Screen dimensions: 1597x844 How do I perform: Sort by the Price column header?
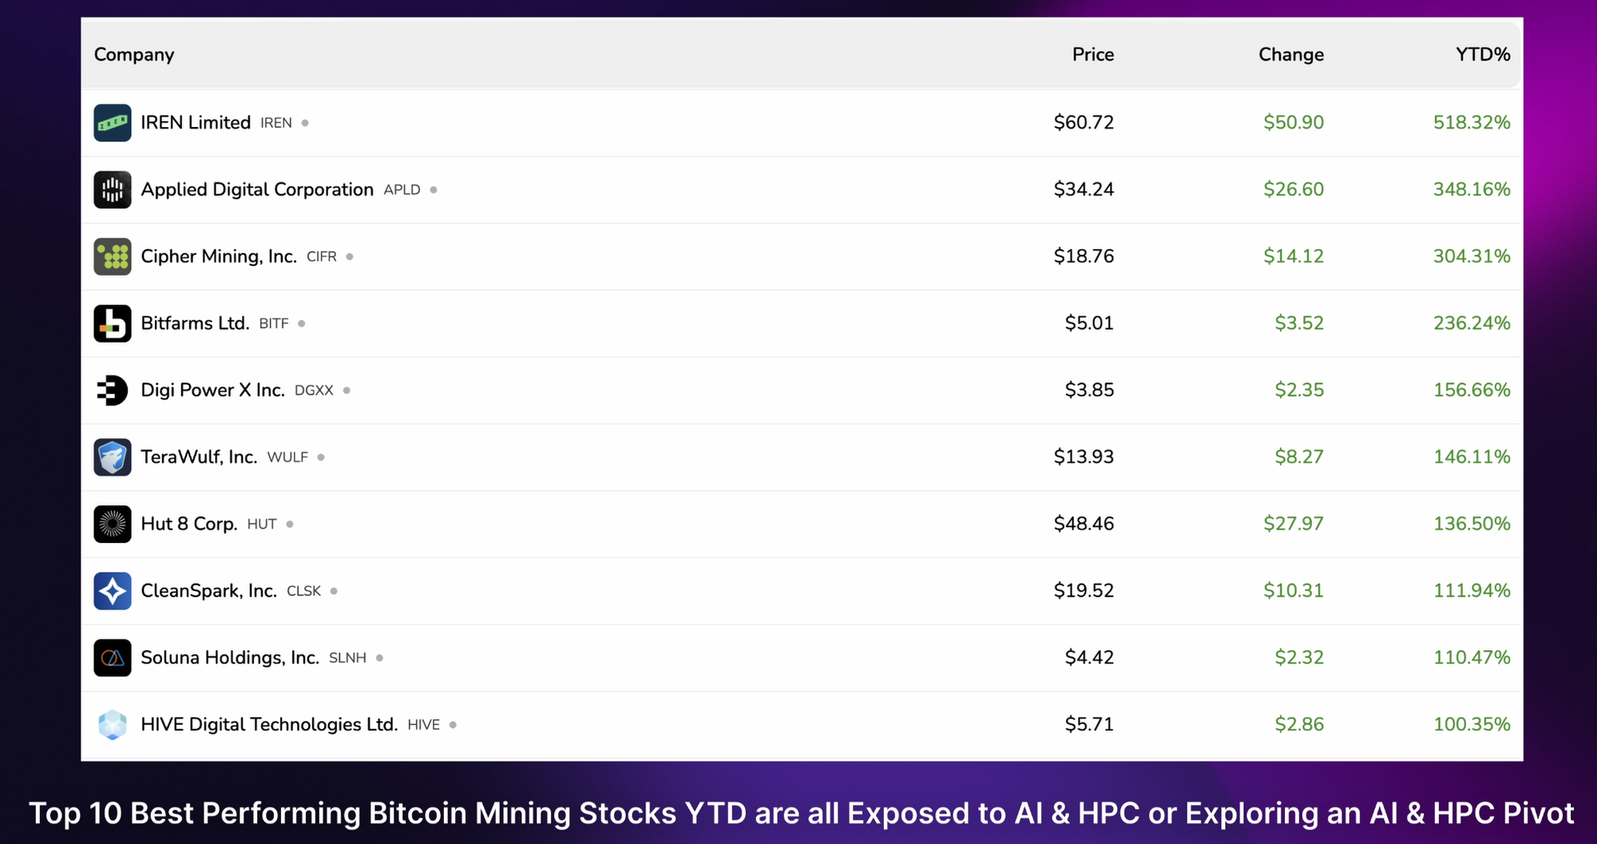pos(1092,54)
